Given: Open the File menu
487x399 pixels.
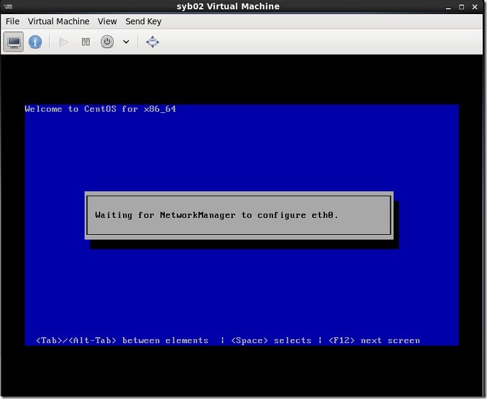Looking at the screenshot, I should click(x=12, y=22).
